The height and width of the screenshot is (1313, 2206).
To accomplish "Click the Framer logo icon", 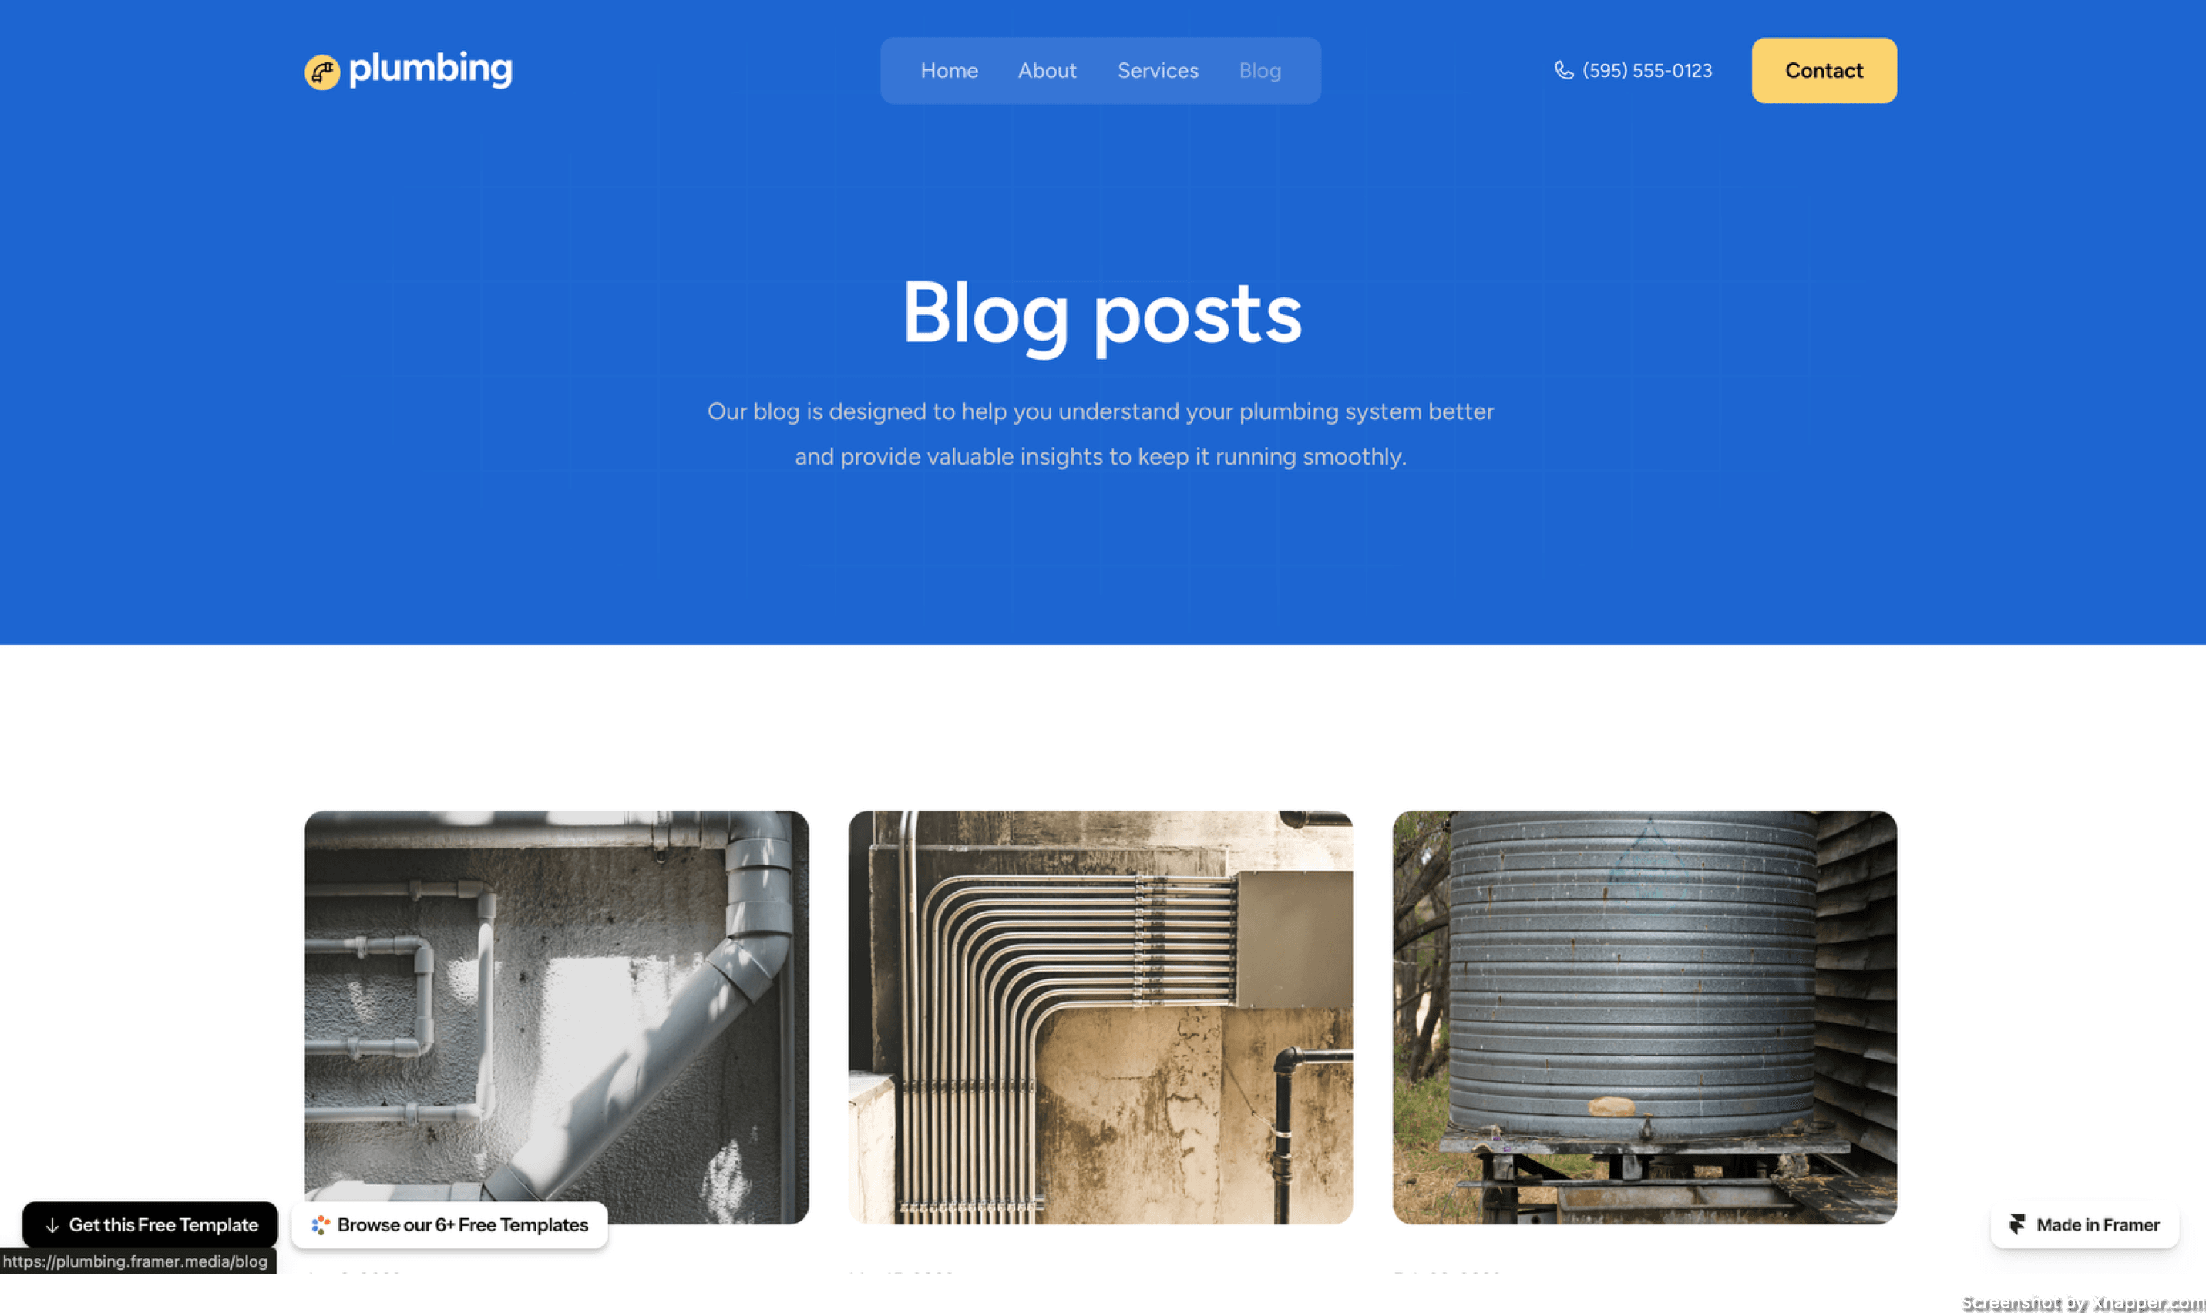I will tap(2017, 1224).
